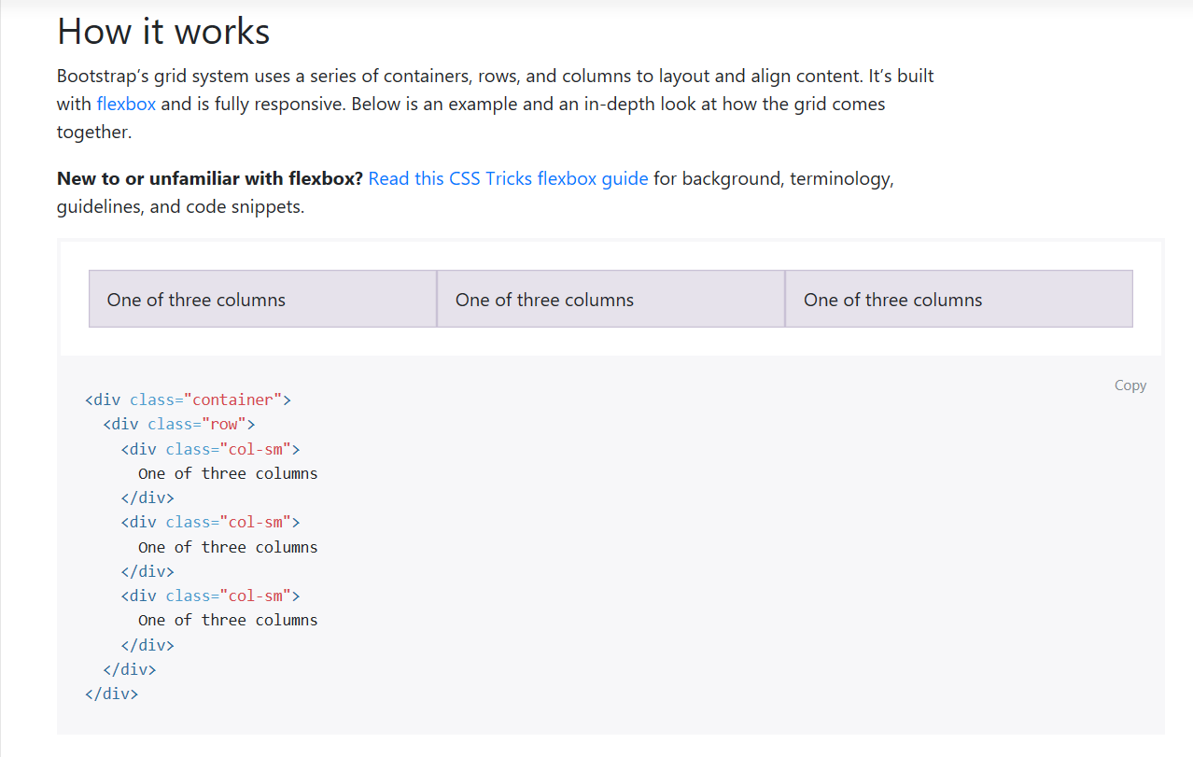Viewport: 1193px width, 757px height.
Task: Select the middle 'One of three columns' box
Action: (x=611, y=299)
